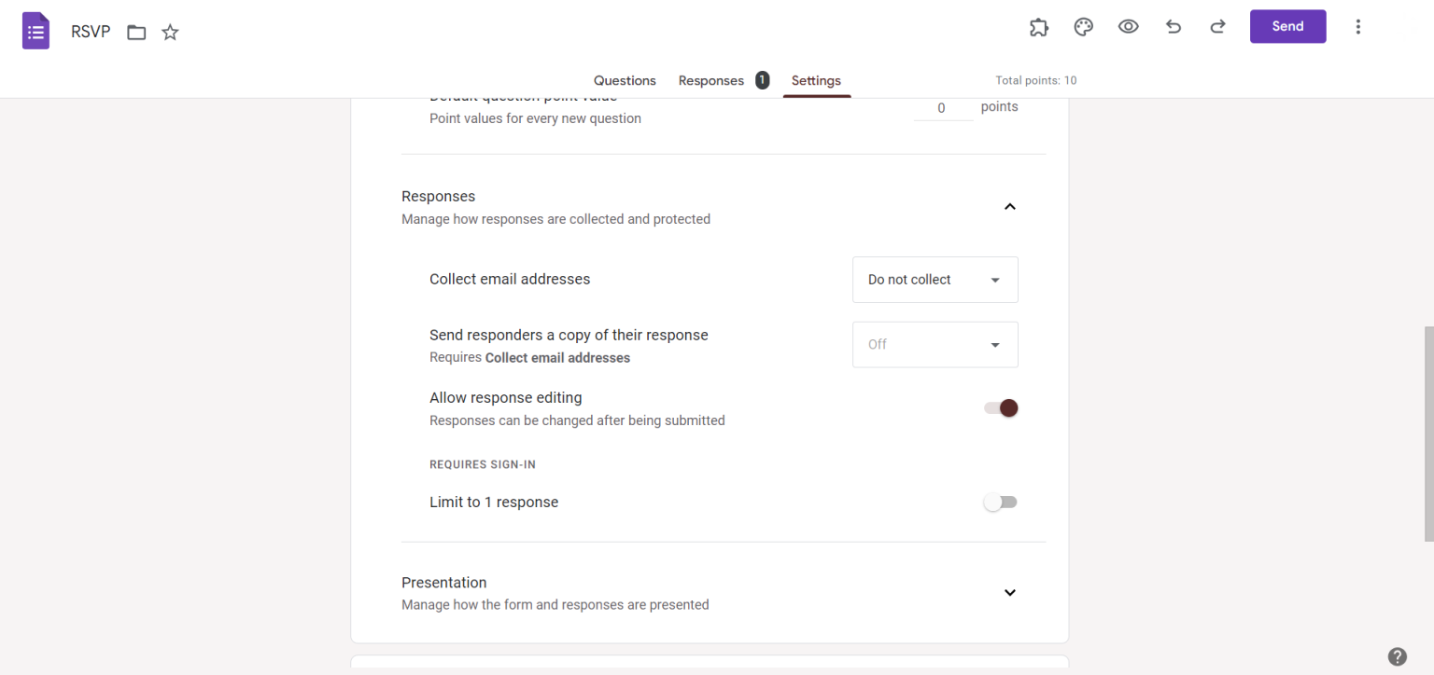Open the add-ons puzzle icon

[x=1038, y=27]
